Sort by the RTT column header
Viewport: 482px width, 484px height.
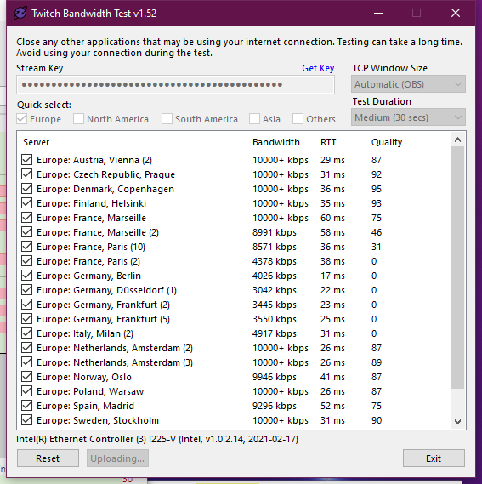click(340, 142)
